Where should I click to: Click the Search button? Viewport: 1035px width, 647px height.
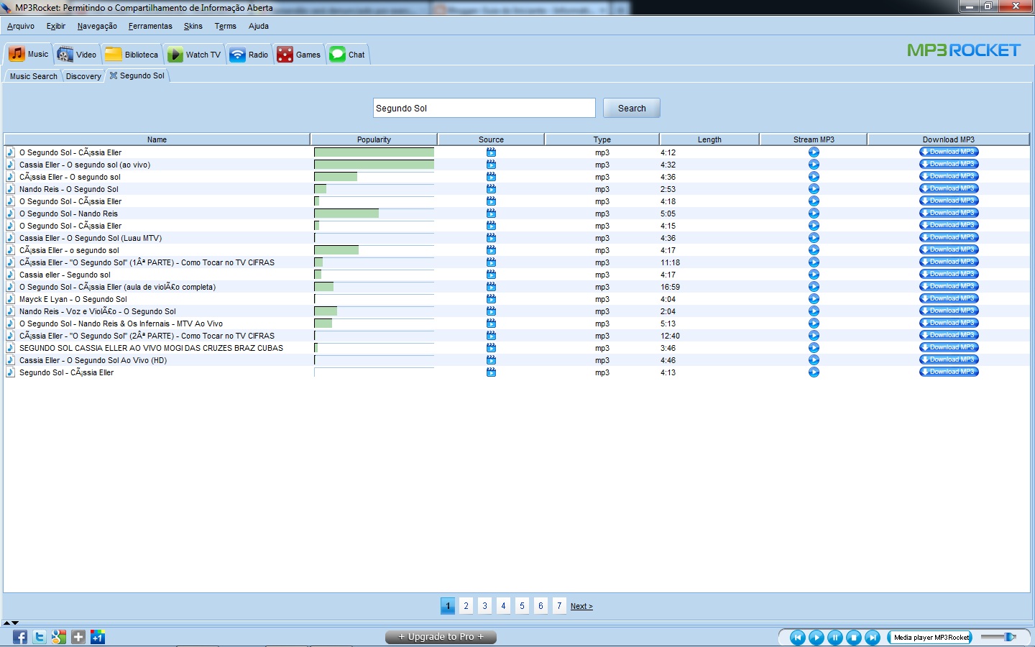coord(632,108)
